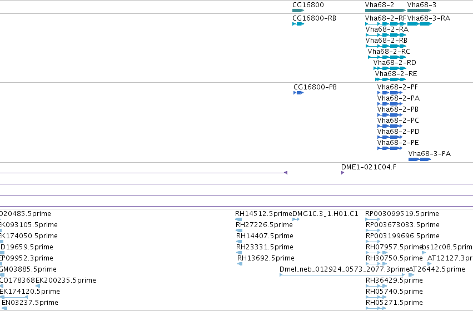
Task: Open the RH05740.5prime EST label
Action: 394,292
